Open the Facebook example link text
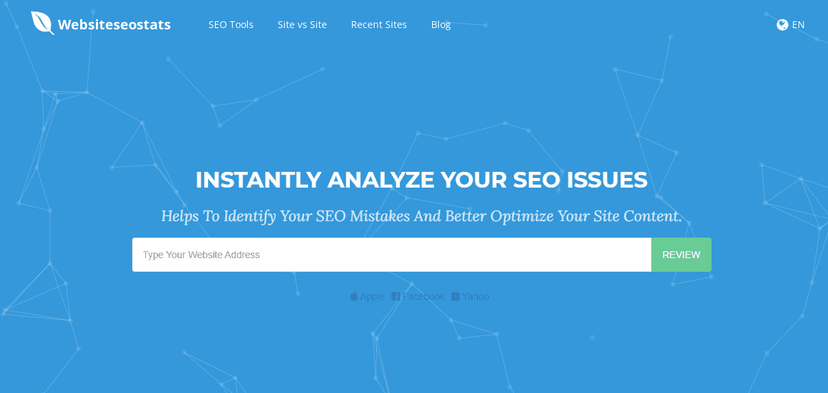This screenshot has height=393, width=828. click(x=424, y=296)
